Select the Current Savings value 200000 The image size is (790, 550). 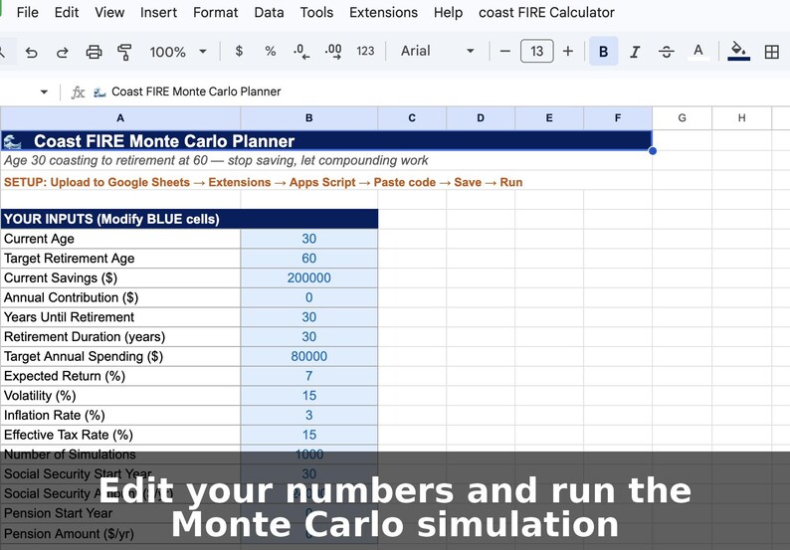coord(308,278)
